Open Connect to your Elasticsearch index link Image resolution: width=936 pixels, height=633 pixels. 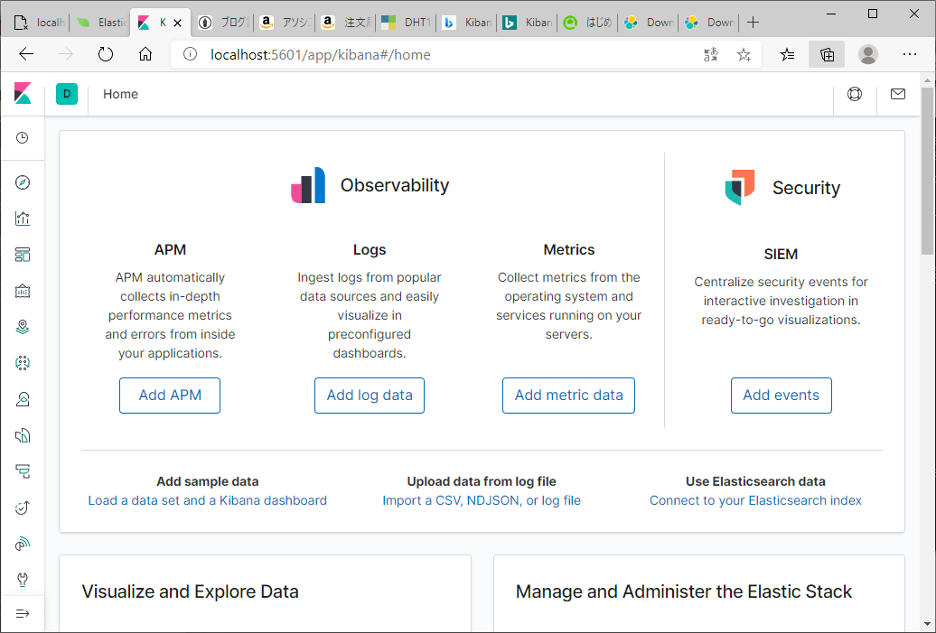pos(755,500)
